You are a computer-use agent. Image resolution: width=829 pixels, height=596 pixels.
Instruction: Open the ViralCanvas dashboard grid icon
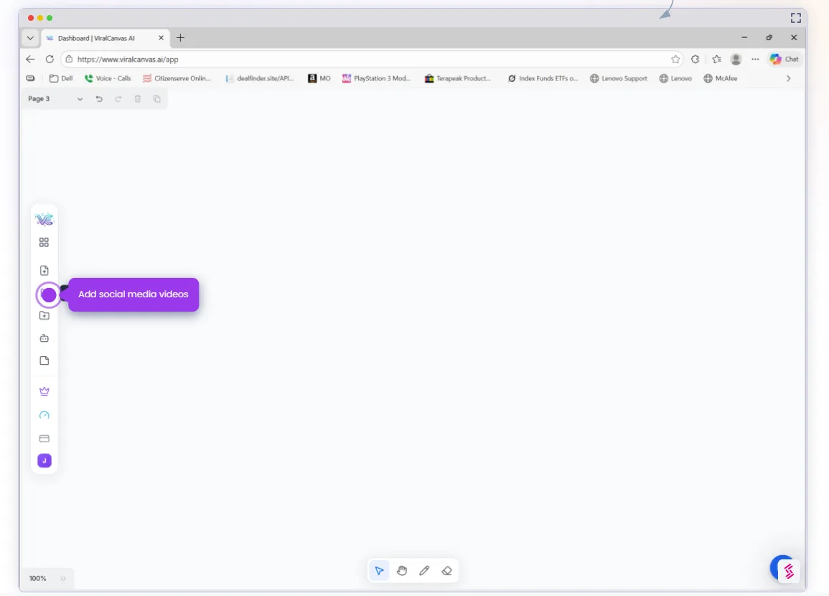(x=44, y=242)
